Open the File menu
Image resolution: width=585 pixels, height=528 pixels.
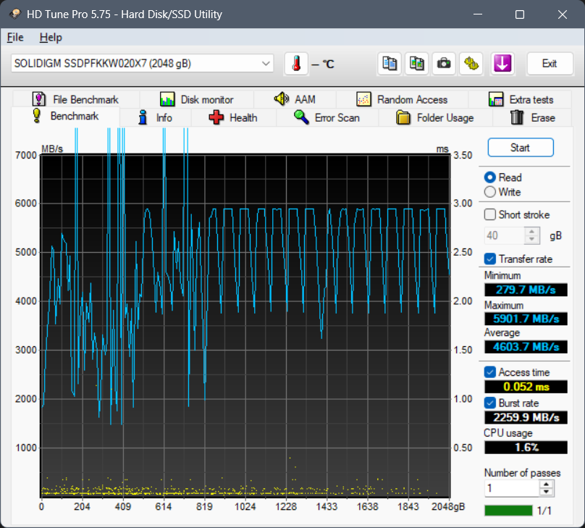[15, 38]
